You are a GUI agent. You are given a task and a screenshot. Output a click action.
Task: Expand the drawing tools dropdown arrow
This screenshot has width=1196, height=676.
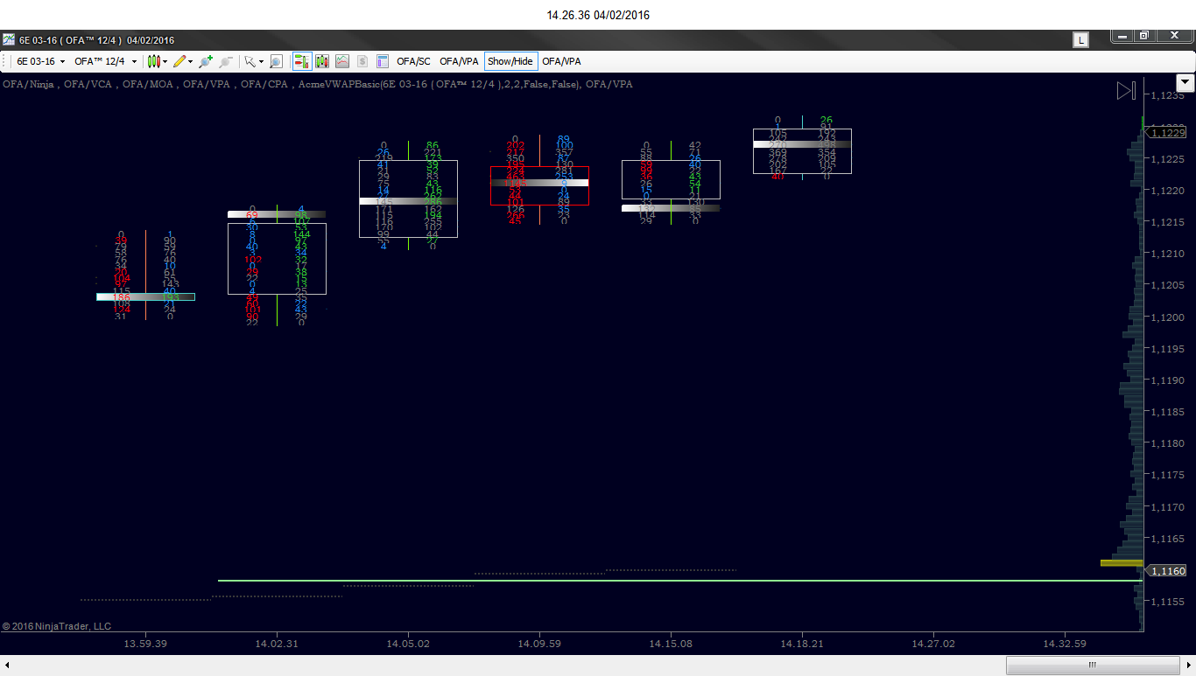click(x=190, y=61)
